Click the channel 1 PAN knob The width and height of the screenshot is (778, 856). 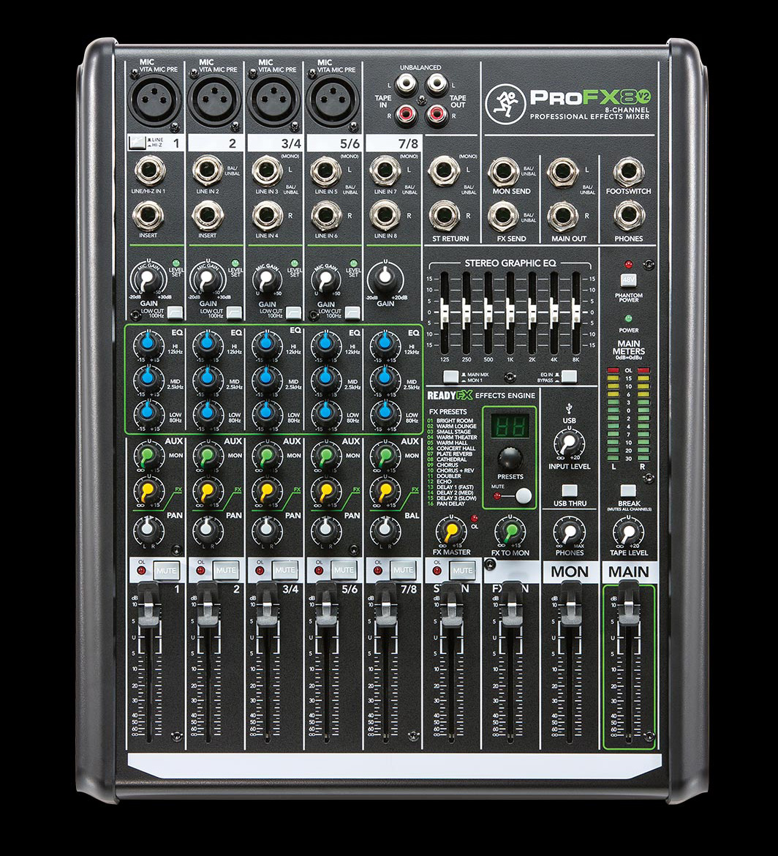tap(148, 530)
